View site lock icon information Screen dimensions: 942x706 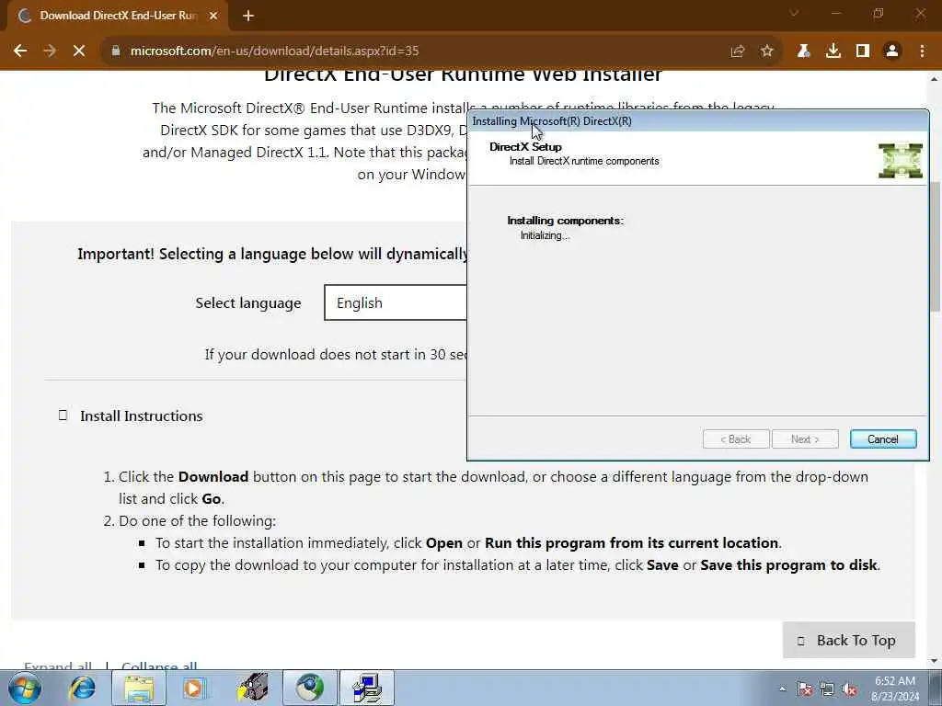[116, 51]
